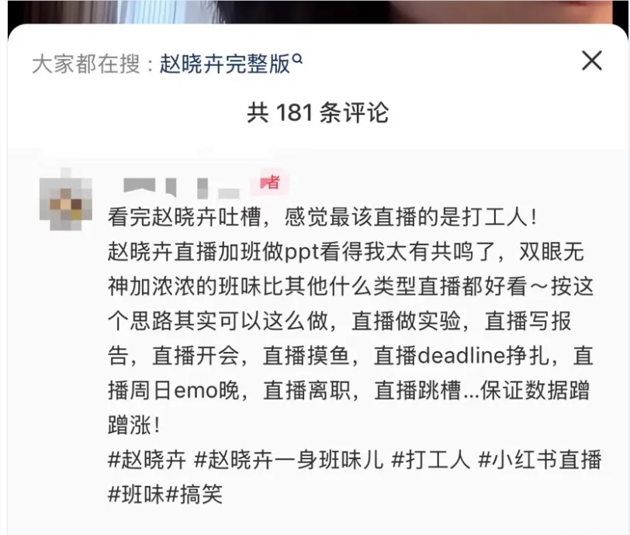Close the comments panel with the X
The width and height of the screenshot is (630, 535).
pyautogui.click(x=592, y=60)
